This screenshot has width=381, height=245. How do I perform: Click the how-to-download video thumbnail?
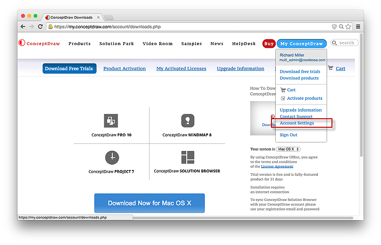[x=263, y=118]
